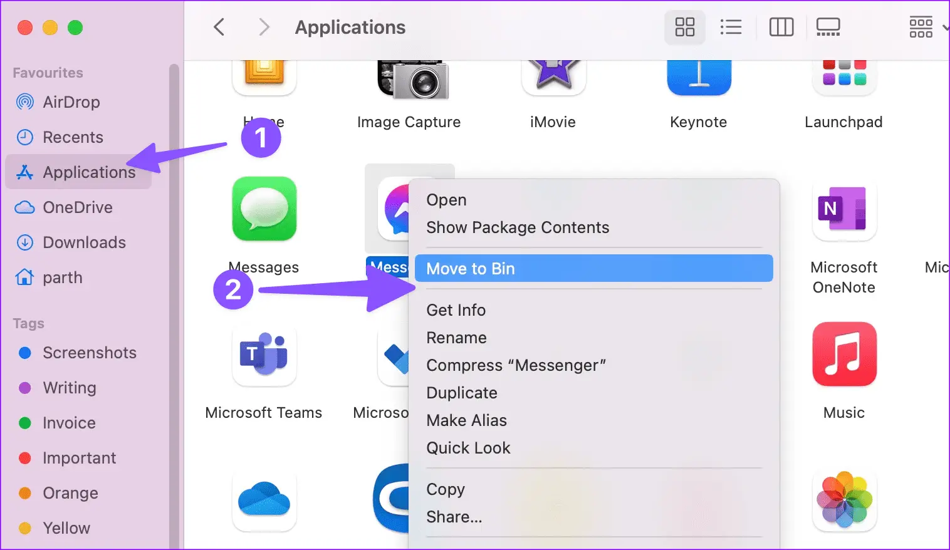Click the Applications window title
Viewport: 950px width, 550px height.
pyautogui.click(x=350, y=27)
